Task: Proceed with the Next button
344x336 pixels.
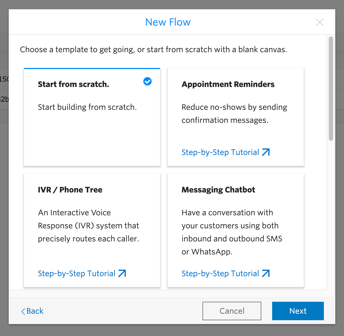Action: 298,311
